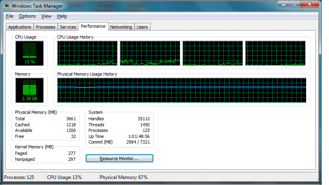Click the Physical Memory (MB) group label
This screenshot has height=185, width=329.
[x=36, y=112]
